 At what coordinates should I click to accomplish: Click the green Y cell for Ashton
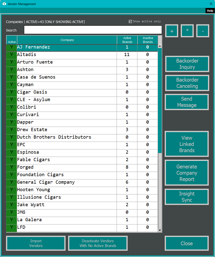[12, 70]
